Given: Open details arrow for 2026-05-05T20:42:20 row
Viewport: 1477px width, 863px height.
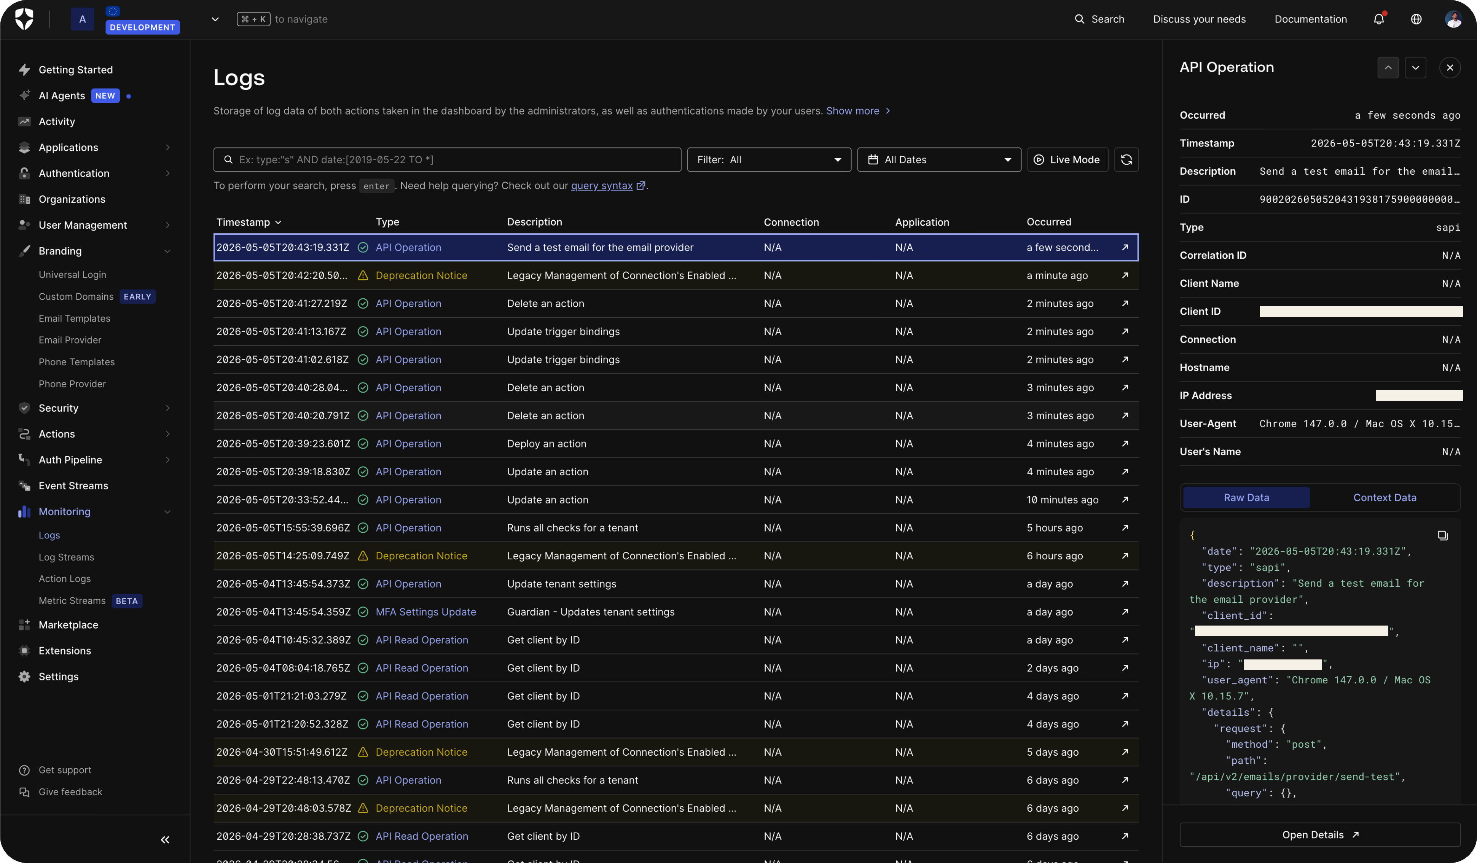Looking at the screenshot, I should 1125,275.
